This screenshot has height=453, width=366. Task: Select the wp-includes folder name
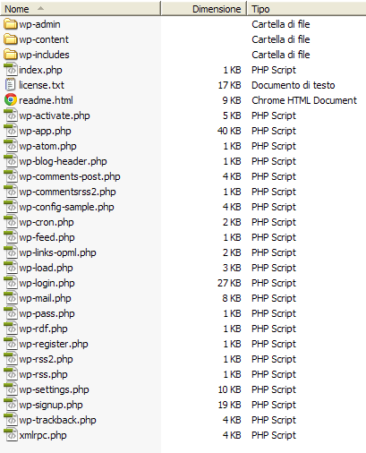pos(44,55)
